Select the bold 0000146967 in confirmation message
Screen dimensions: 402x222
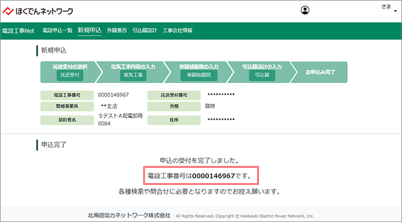coord(213,175)
